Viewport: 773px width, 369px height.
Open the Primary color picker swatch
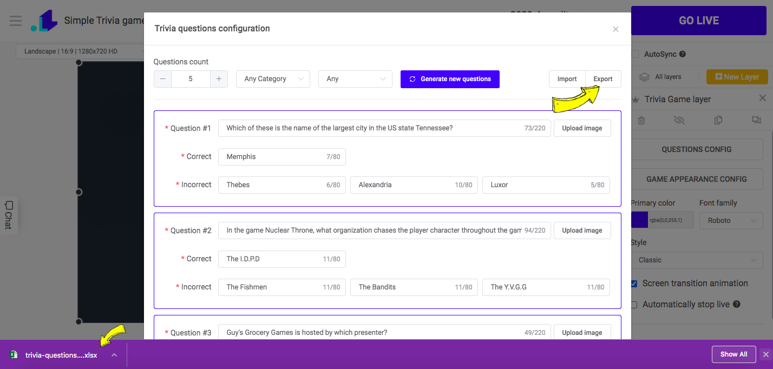coord(640,220)
